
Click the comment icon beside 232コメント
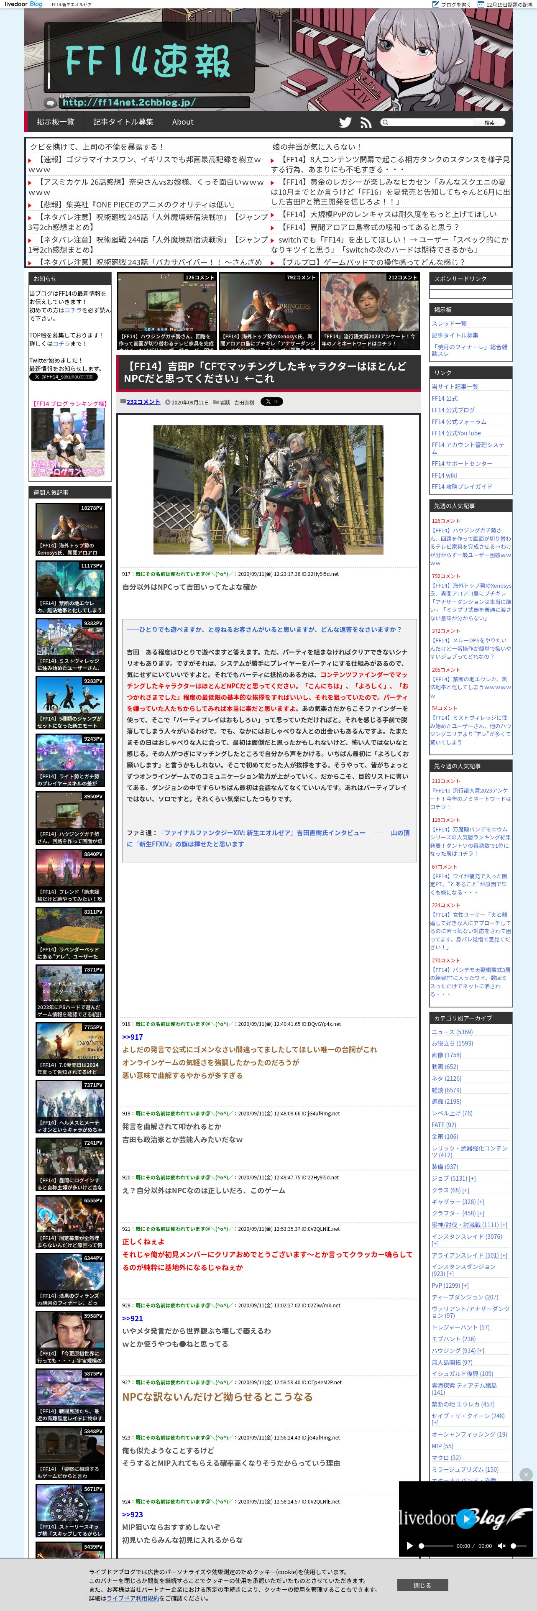coord(123,401)
